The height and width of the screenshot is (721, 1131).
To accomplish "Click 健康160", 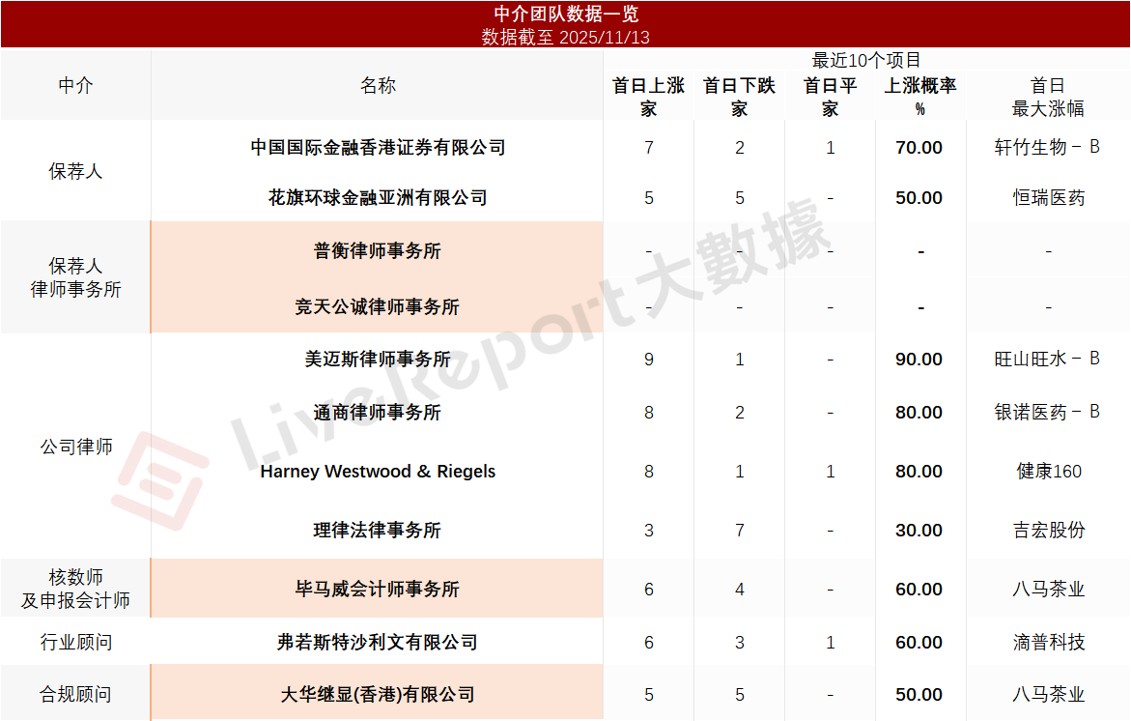I will tap(1049, 472).
